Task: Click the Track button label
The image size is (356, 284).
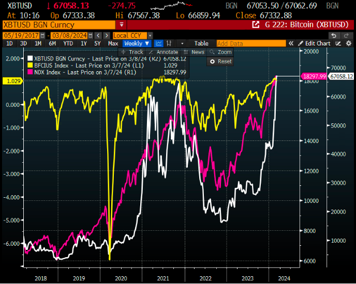Action: pos(136,52)
